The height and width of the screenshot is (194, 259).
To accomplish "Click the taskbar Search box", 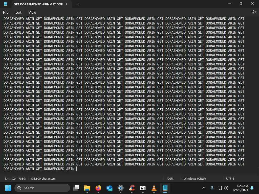I will pyautogui.click(x=42, y=188).
